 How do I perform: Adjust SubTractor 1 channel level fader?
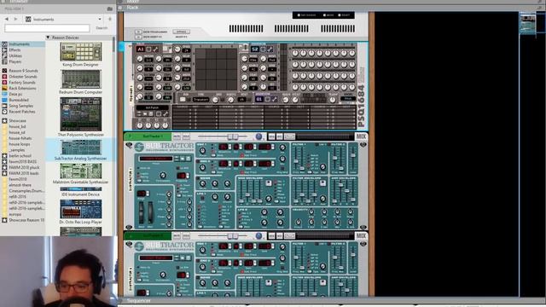(x=233, y=136)
